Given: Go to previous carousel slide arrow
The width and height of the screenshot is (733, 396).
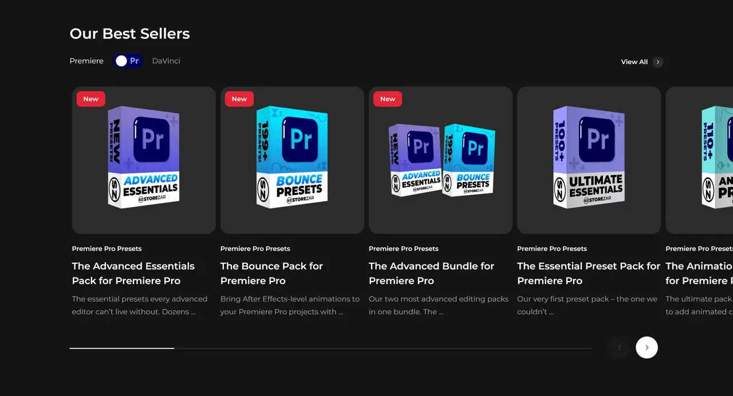Looking at the screenshot, I should point(619,347).
